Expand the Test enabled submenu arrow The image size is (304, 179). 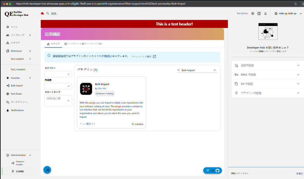pyautogui.click(x=30, y=59)
